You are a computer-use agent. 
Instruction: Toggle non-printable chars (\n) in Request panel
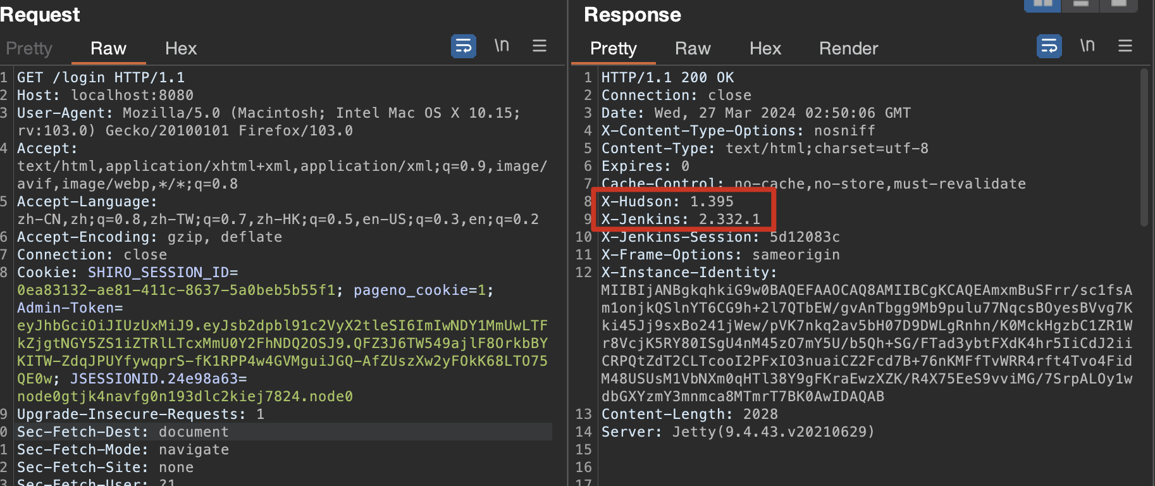pyautogui.click(x=502, y=46)
